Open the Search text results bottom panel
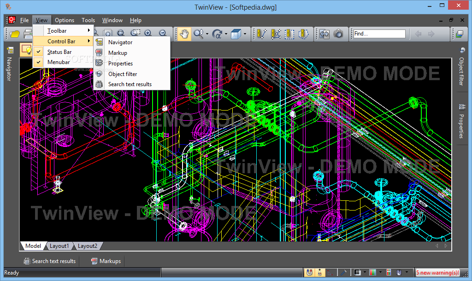The height and width of the screenshot is (281, 472). (x=50, y=261)
